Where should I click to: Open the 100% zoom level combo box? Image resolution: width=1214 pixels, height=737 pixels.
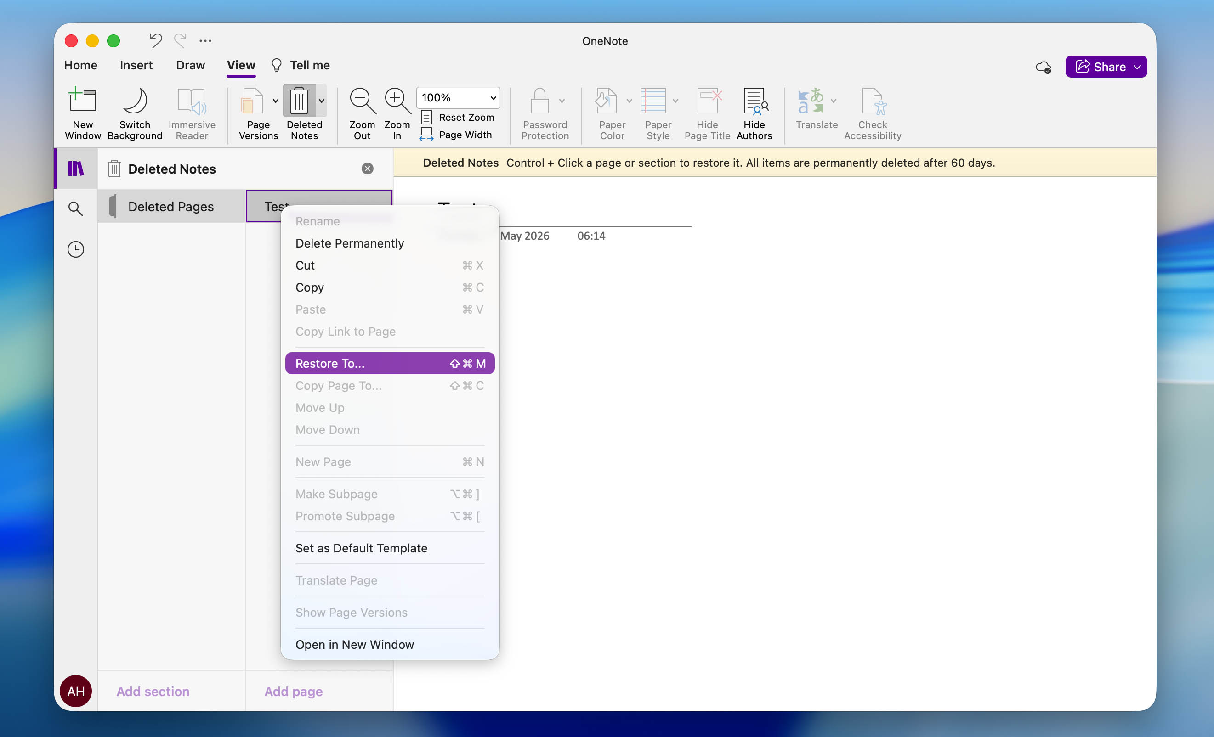pos(458,97)
